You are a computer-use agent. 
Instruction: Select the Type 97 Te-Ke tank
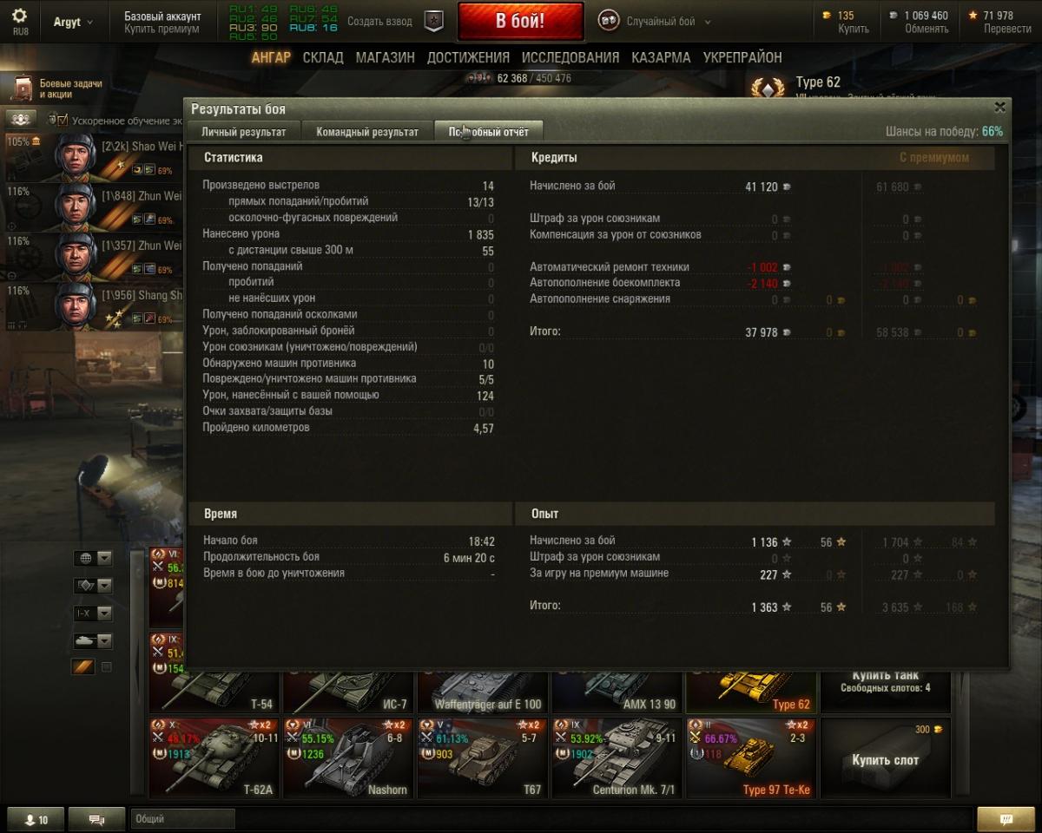(x=751, y=758)
